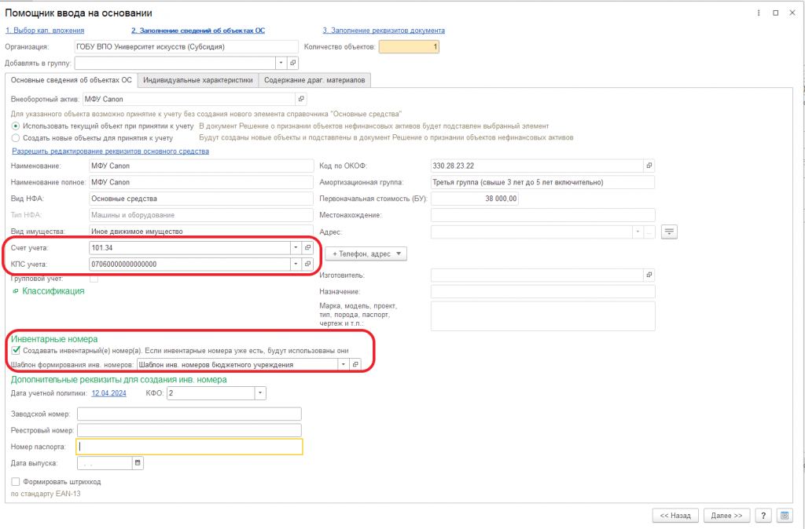The image size is (805, 529).
Task: Click the Реестровый номер input field
Action: click(189, 430)
